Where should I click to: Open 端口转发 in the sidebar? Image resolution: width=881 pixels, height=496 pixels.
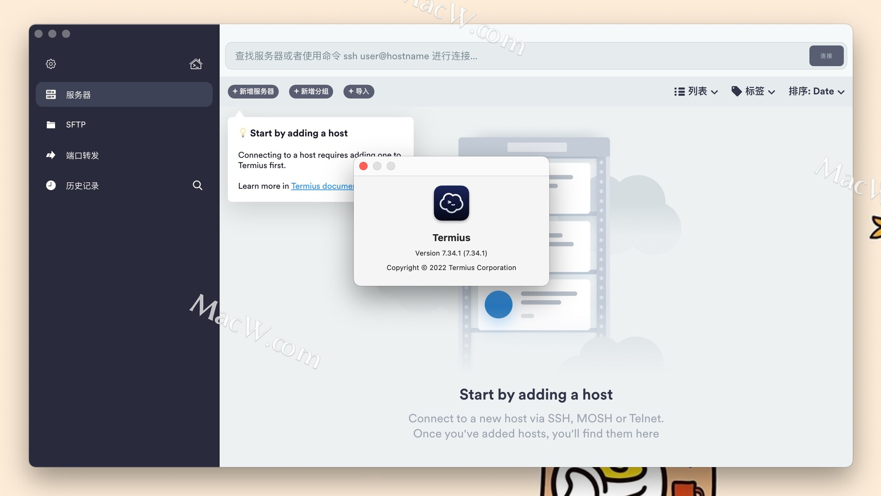82,155
